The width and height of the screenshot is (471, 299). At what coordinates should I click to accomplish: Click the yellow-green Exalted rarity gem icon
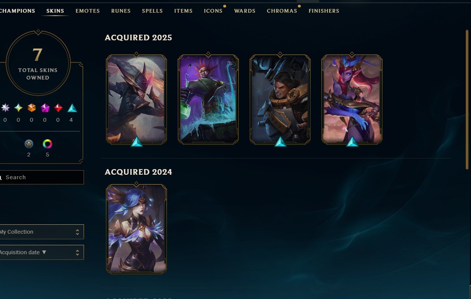point(19,108)
